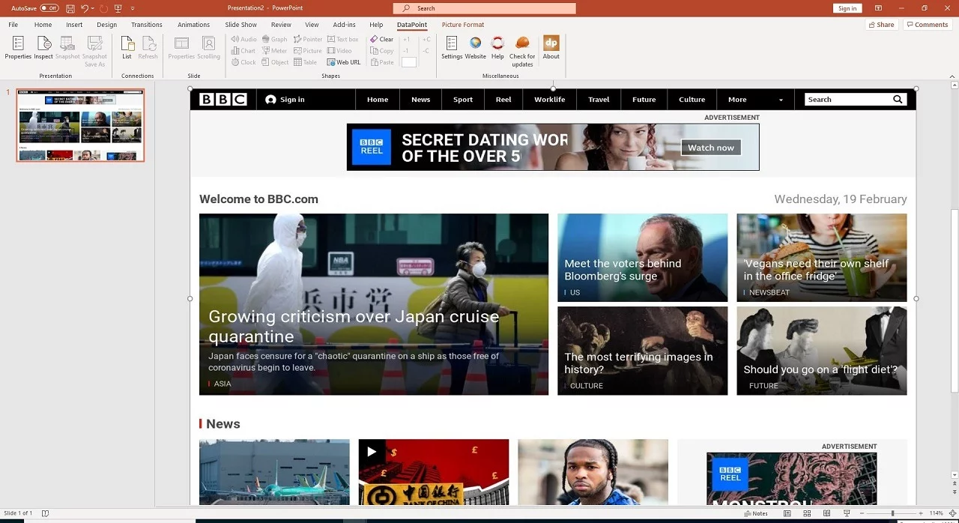Switch to Reading View in status bar
959x523 pixels.
826,513
